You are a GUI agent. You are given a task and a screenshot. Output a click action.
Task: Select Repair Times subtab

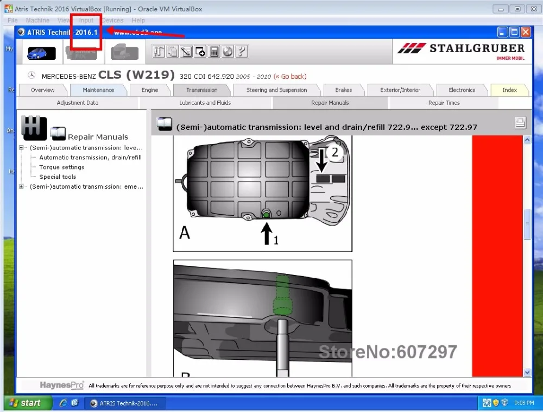444,103
